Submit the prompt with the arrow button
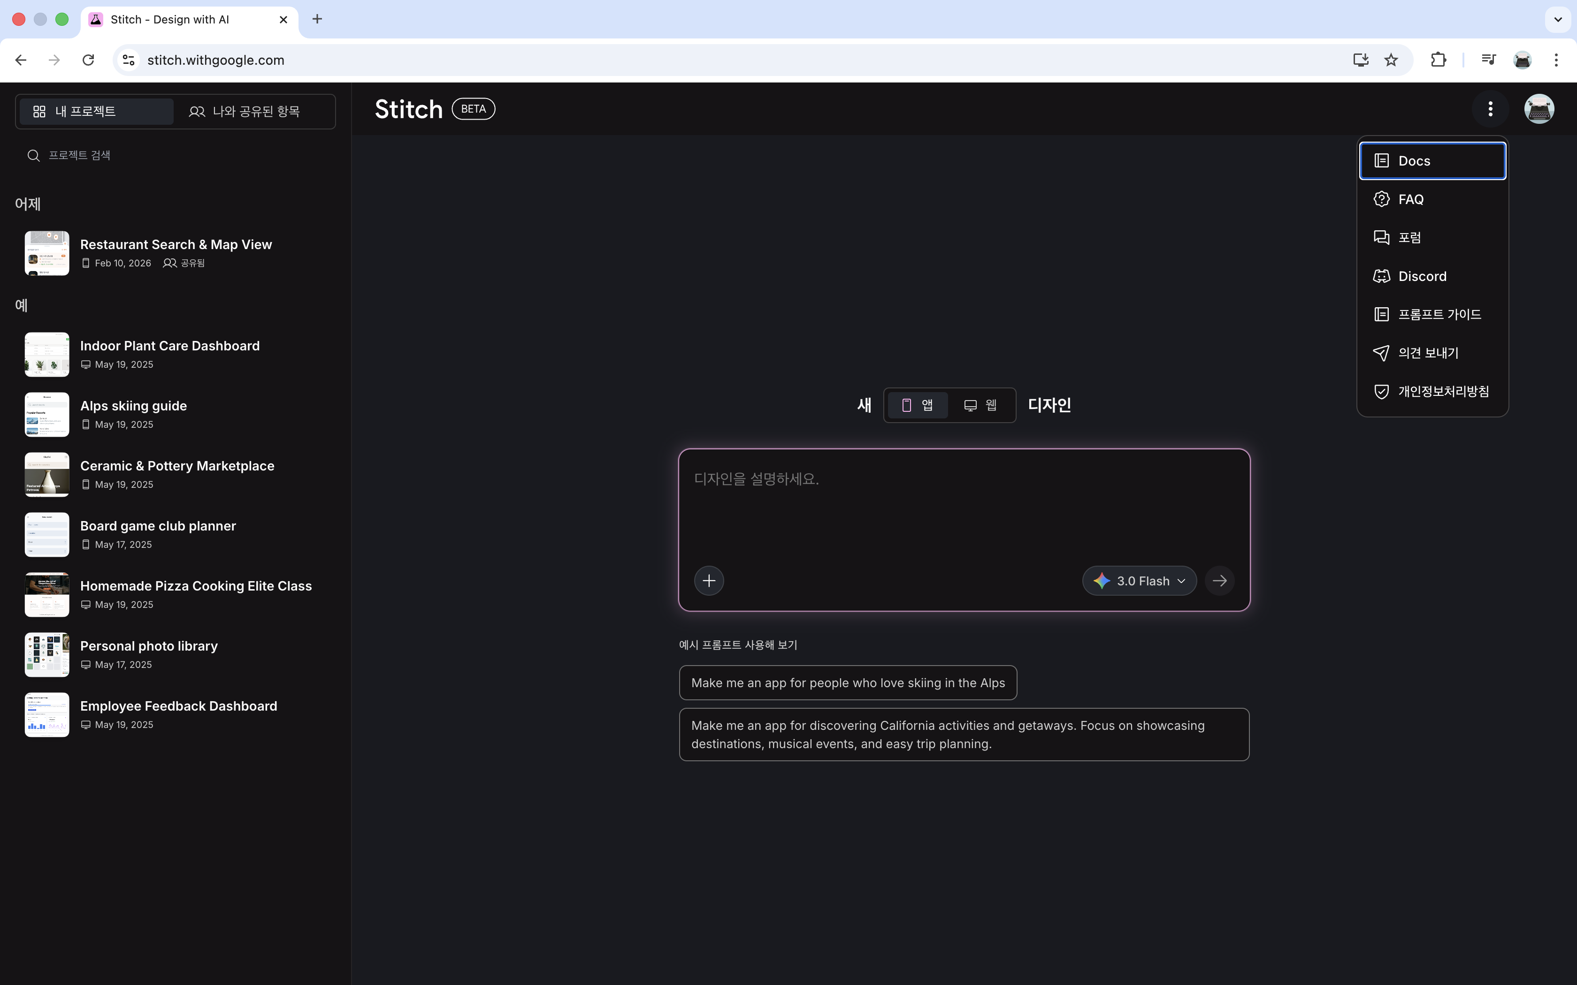Image resolution: width=1577 pixels, height=985 pixels. pos(1220,581)
